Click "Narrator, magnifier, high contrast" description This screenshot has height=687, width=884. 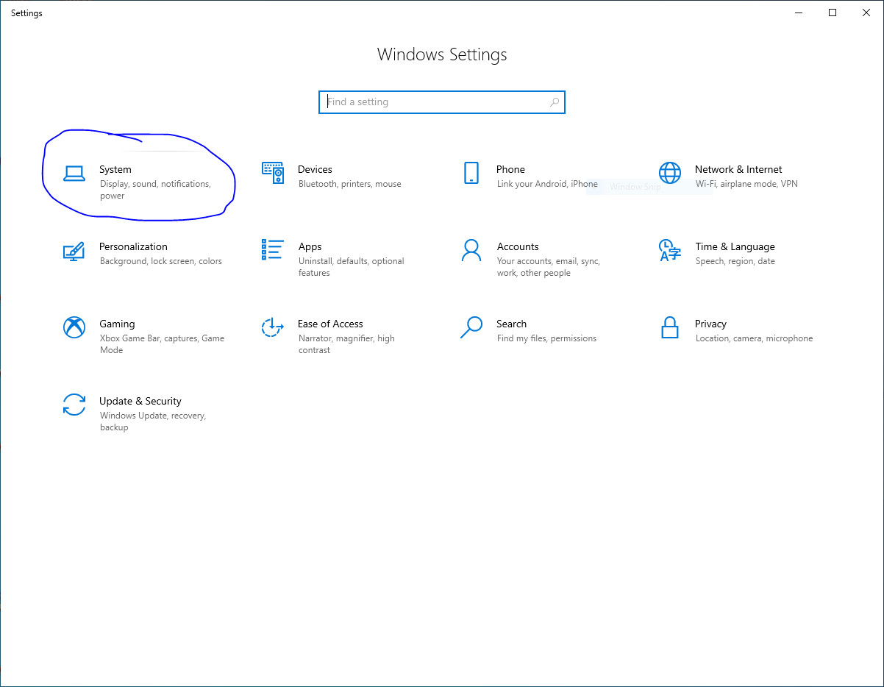pyautogui.click(x=346, y=344)
